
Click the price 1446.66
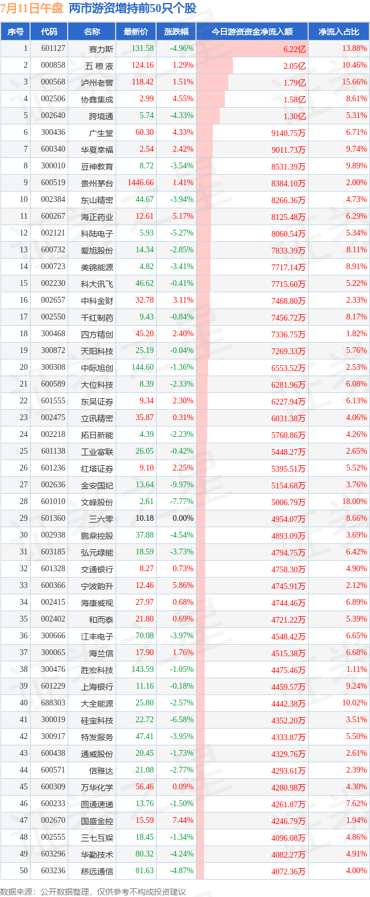(140, 183)
